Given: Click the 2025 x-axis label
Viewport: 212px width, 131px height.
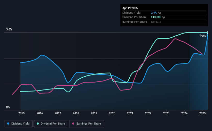Looking at the screenshot, I should 202,113.
